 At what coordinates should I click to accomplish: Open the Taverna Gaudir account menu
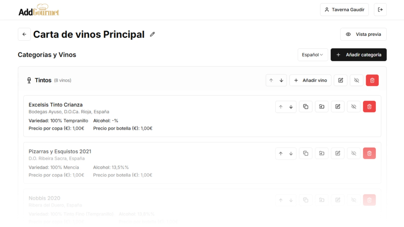click(344, 10)
